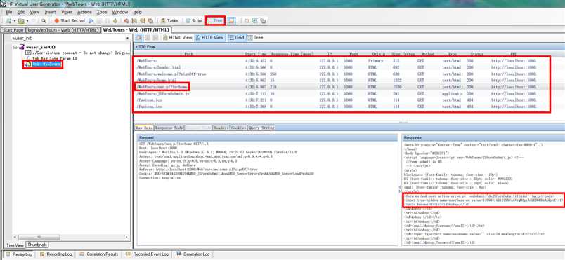Select the Cookies tab
565x260 pixels.
(238, 128)
